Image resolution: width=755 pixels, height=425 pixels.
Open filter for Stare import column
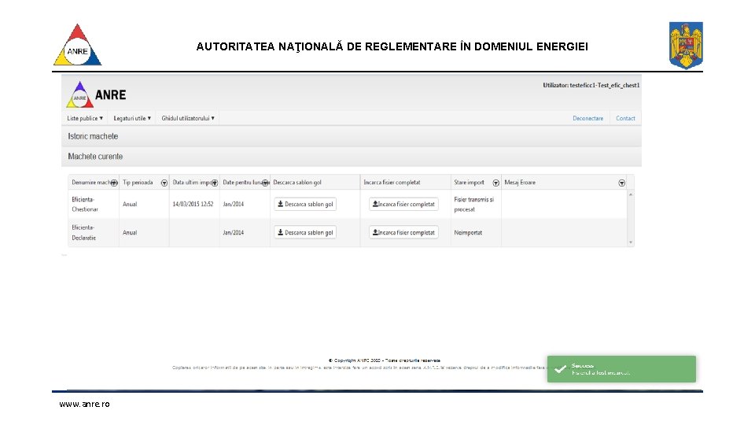(496, 183)
